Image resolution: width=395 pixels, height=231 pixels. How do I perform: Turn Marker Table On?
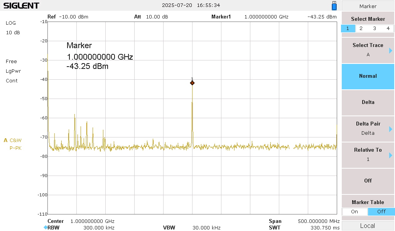point(354,212)
